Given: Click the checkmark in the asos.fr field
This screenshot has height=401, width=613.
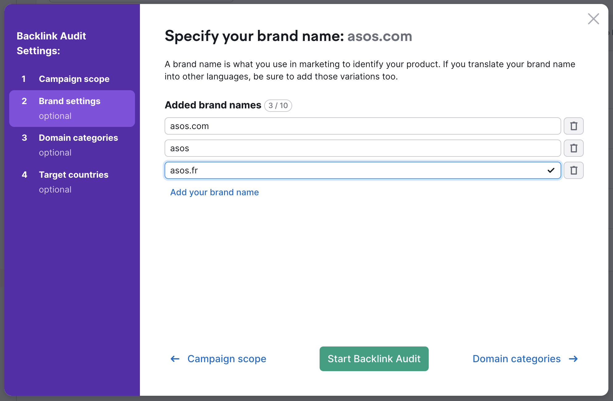Looking at the screenshot, I should click(550, 170).
